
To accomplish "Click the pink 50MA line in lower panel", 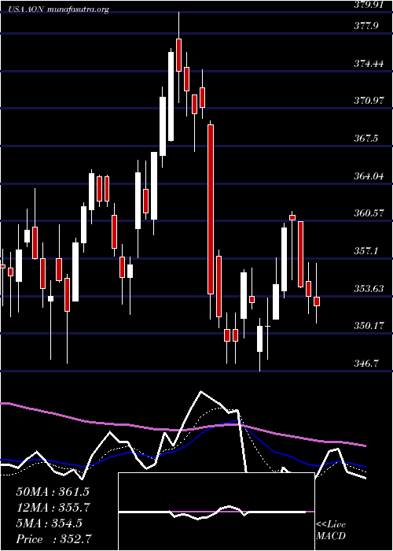I will click(182, 429).
